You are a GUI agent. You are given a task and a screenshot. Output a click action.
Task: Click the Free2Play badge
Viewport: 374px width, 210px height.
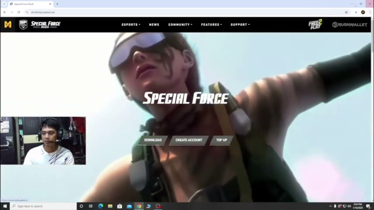click(x=315, y=24)
